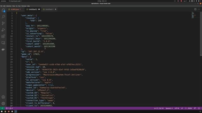Click the "progression" value MasterpieceMayhem:Thief:Jetliner
Screen dimensions: 202x113
click(x=62, y=75)
